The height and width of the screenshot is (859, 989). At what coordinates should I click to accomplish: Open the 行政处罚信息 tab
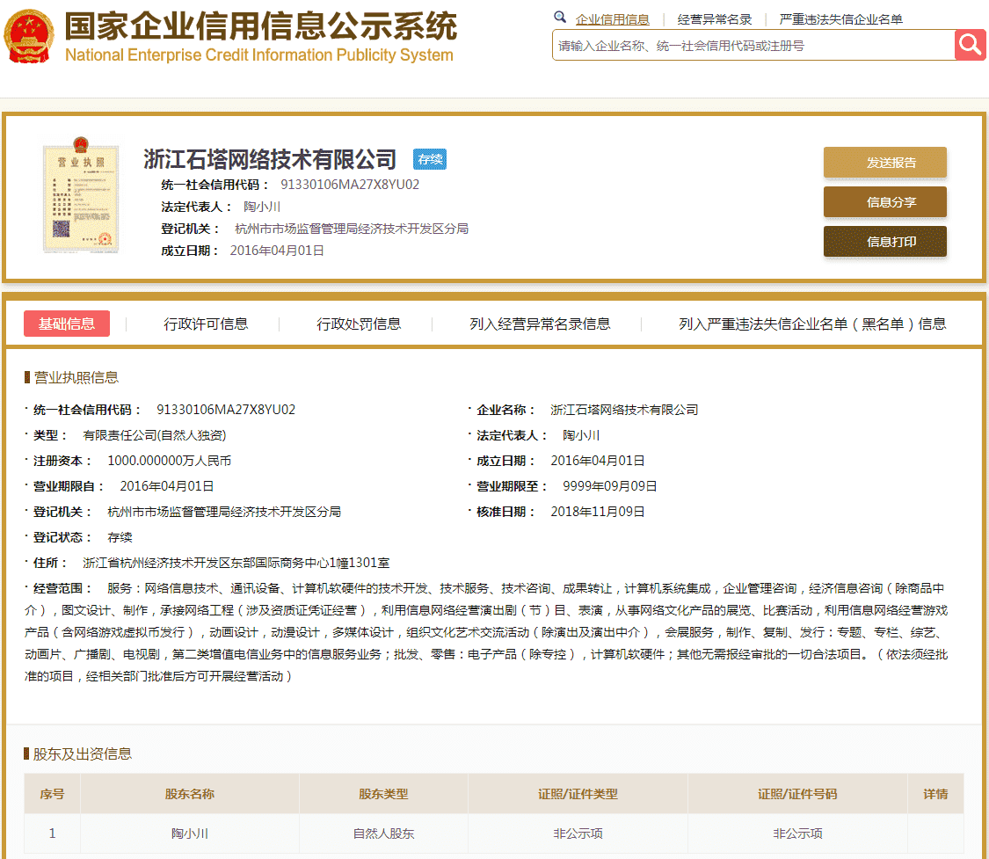[359, 324]
